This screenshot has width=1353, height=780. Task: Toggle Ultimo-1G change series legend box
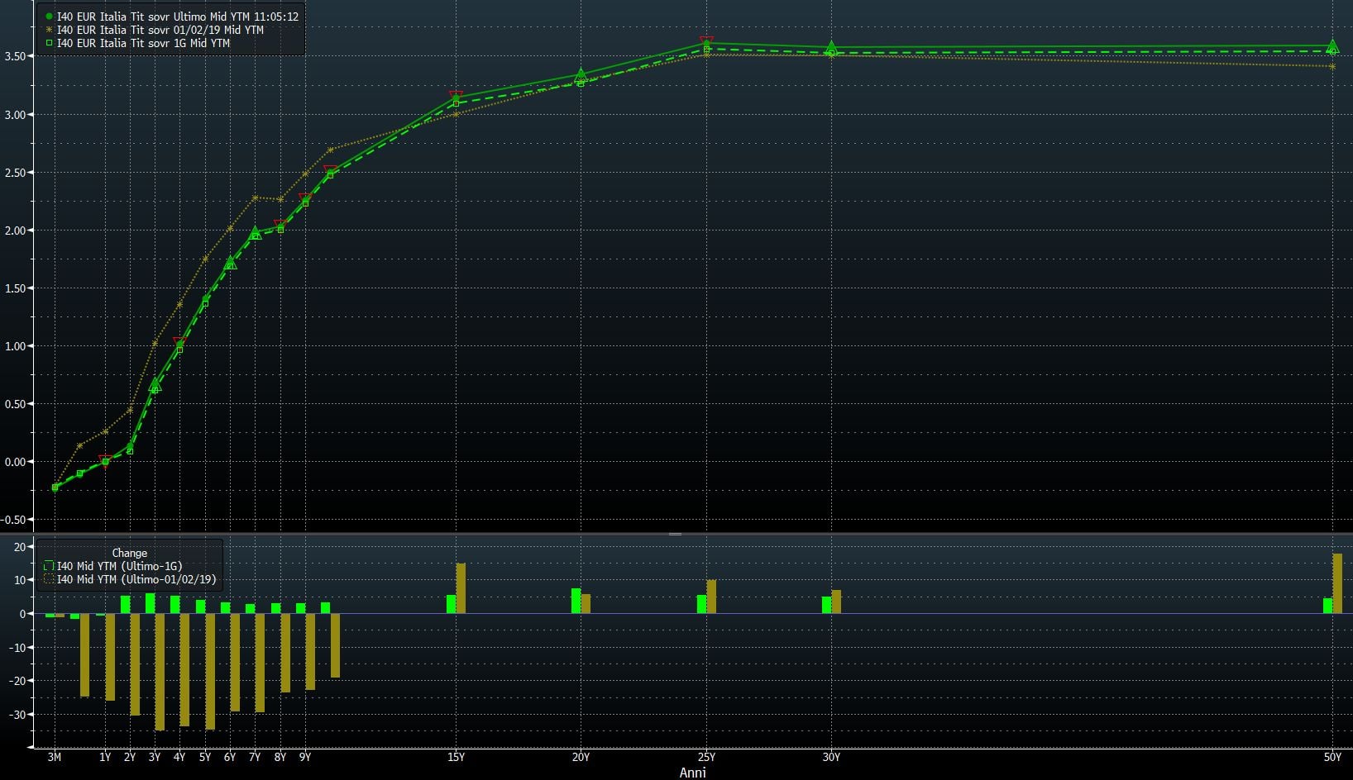pos(49,567)
